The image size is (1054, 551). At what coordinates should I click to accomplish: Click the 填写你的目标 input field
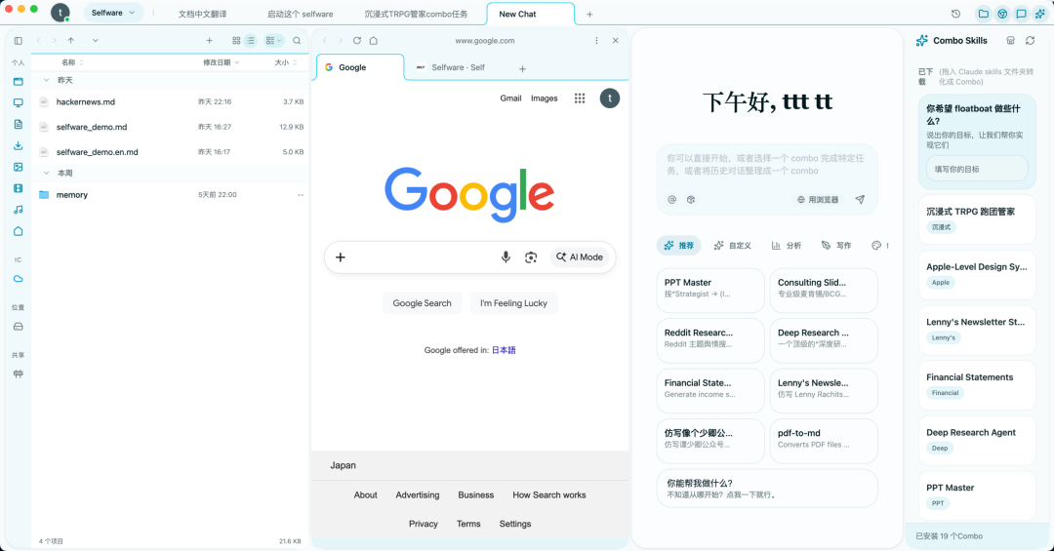(977, 169)
